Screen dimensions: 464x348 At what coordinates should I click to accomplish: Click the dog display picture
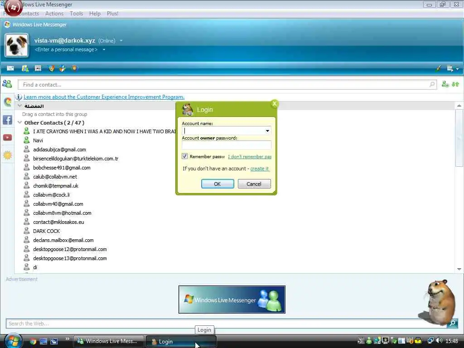coord(17,45)
